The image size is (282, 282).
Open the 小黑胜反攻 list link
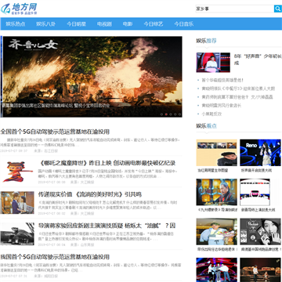(211, 114)
